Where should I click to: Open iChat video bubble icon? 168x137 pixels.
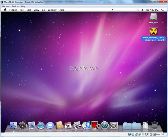(x=50, y=125)
